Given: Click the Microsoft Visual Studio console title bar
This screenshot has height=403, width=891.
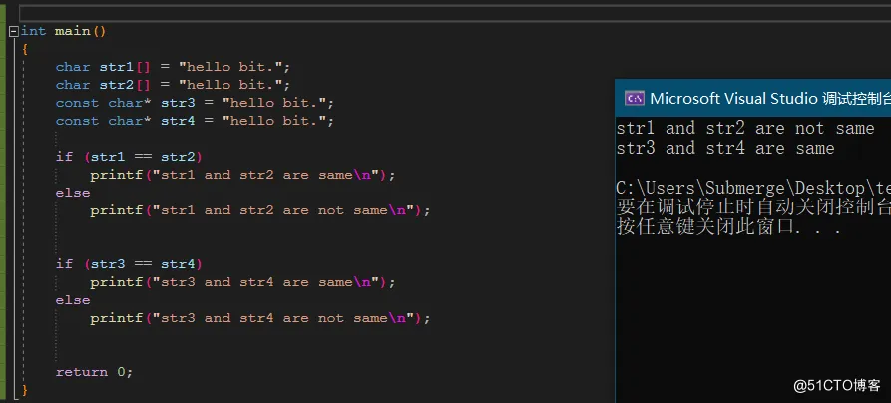Looking at the screenshot, I should click(x=753, y=99).
